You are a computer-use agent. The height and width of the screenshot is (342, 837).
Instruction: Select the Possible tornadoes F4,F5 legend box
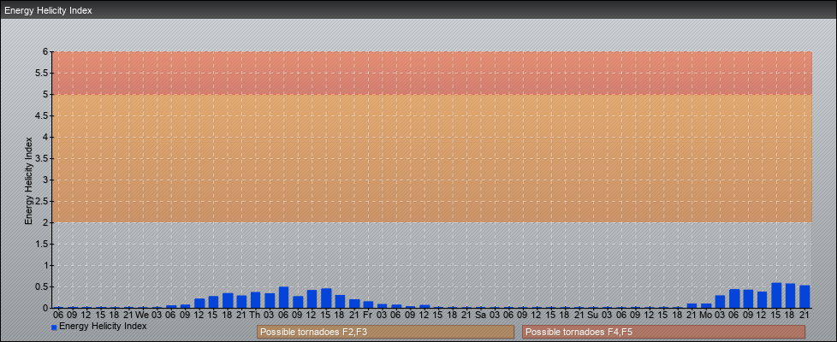[663, 332]
